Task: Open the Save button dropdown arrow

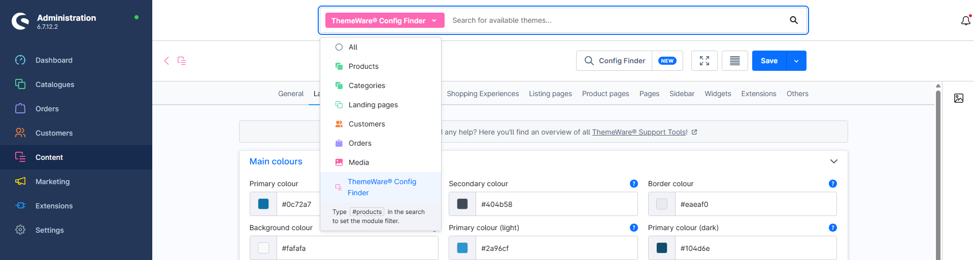Action: [796, 61]
